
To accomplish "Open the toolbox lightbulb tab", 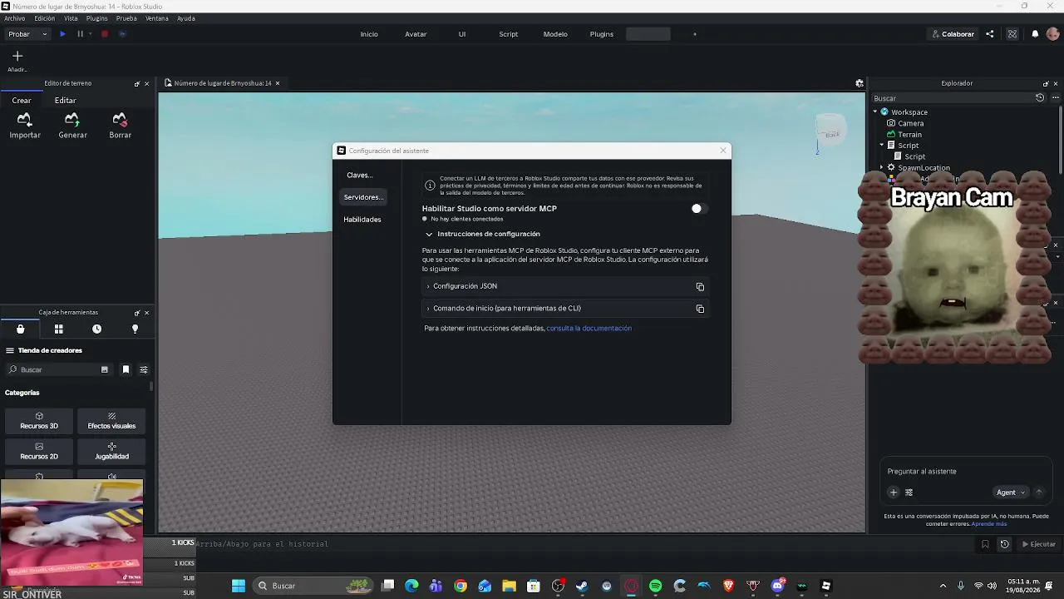I will 135,329.
